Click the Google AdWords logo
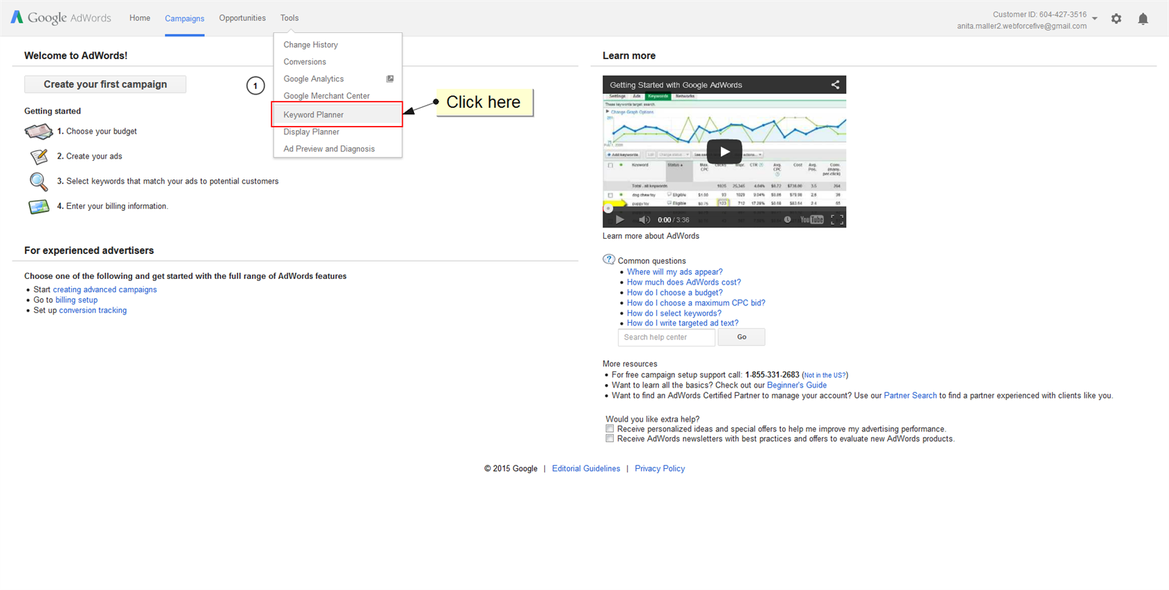 pyautogui.click(x=61, y=17)
